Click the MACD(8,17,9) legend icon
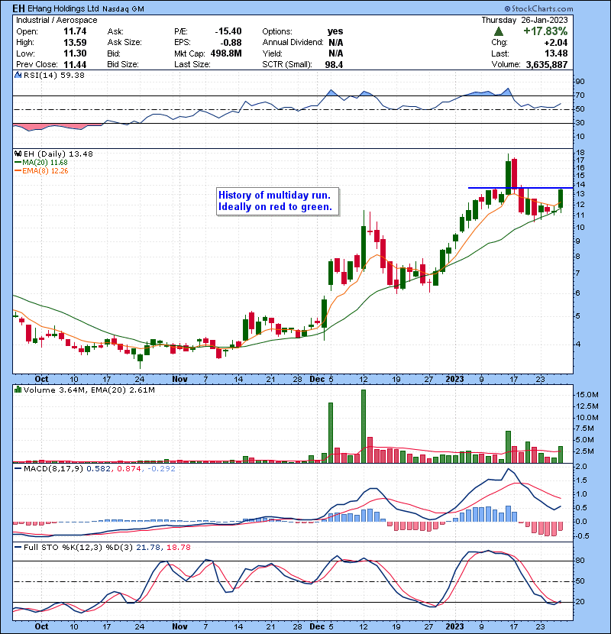Screen dimensions: 611x634 click(17, 467)
